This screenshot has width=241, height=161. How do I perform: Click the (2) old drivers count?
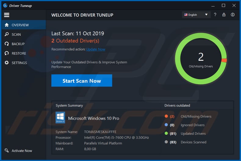[x=172, y=117]
